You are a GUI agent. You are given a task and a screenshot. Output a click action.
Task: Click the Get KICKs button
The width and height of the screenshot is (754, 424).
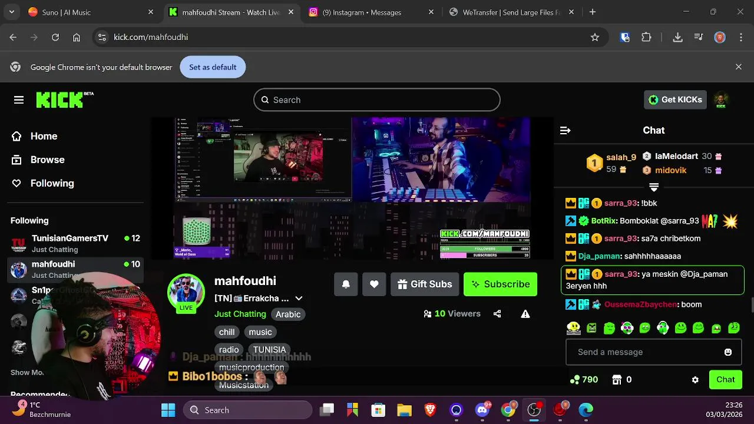[675, 100]
